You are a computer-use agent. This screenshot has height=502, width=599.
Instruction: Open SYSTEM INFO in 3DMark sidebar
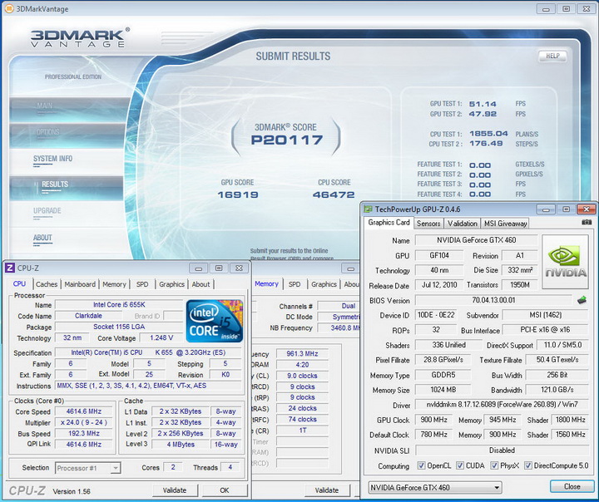[52, 159]
